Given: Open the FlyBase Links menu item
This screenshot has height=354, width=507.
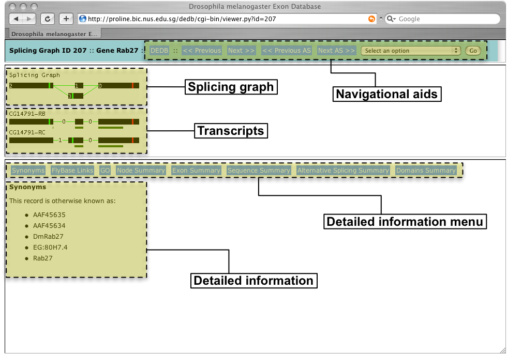Looking at the screenshot, I should tap(72, 170).
